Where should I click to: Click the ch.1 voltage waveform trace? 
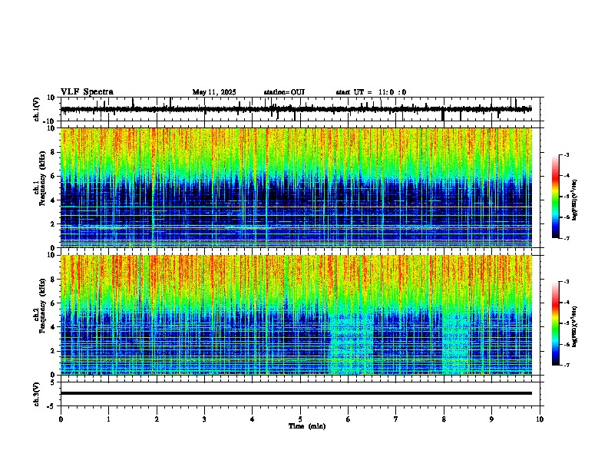click(x=296, y=109)
